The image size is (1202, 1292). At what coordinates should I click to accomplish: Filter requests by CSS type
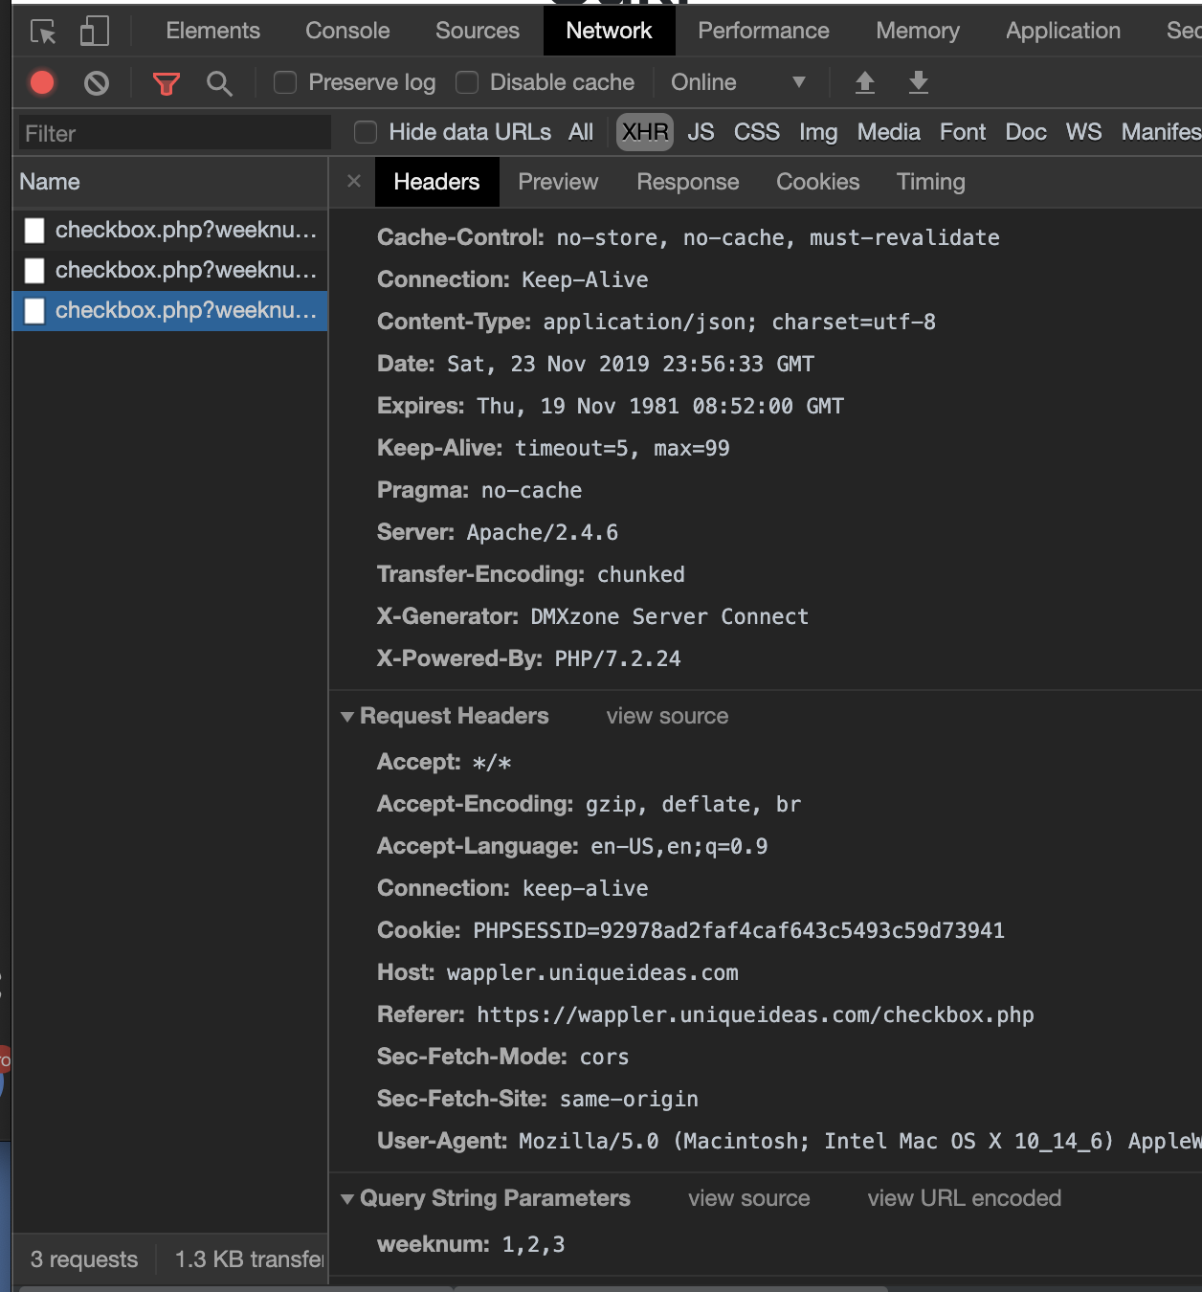tap(757, 132)
